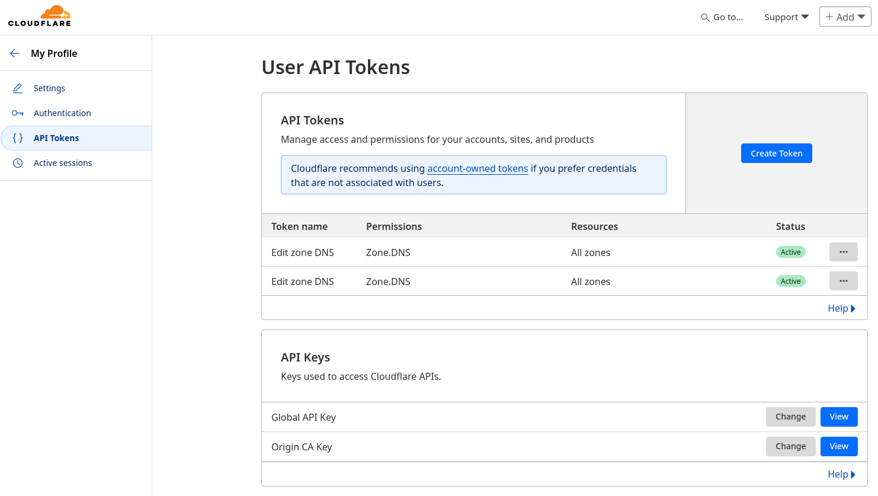
Task: Click View for Origin CA Key
Action: (x=839, y=446)
